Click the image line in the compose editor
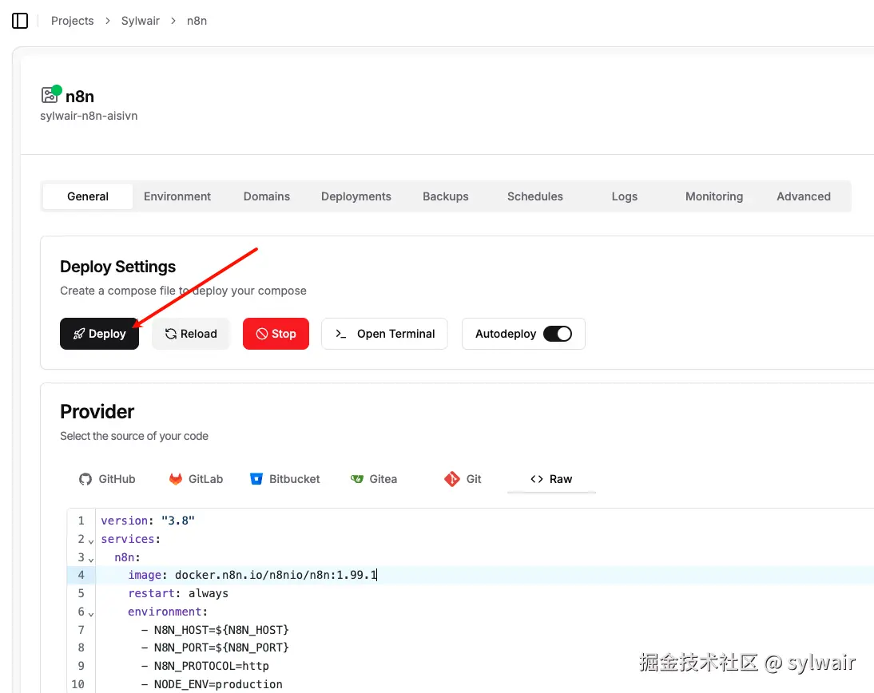Screen dimensions: 874x693 point(252,575)
